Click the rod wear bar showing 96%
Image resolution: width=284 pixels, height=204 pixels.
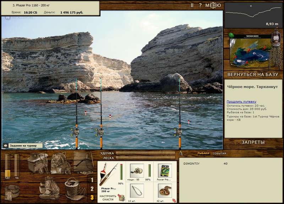(121, 172)
